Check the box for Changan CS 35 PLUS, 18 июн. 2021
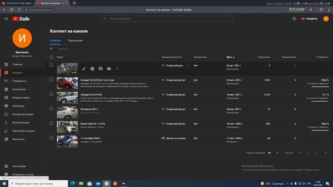Viewport: 333px width, 187px height. coord(52,94)
